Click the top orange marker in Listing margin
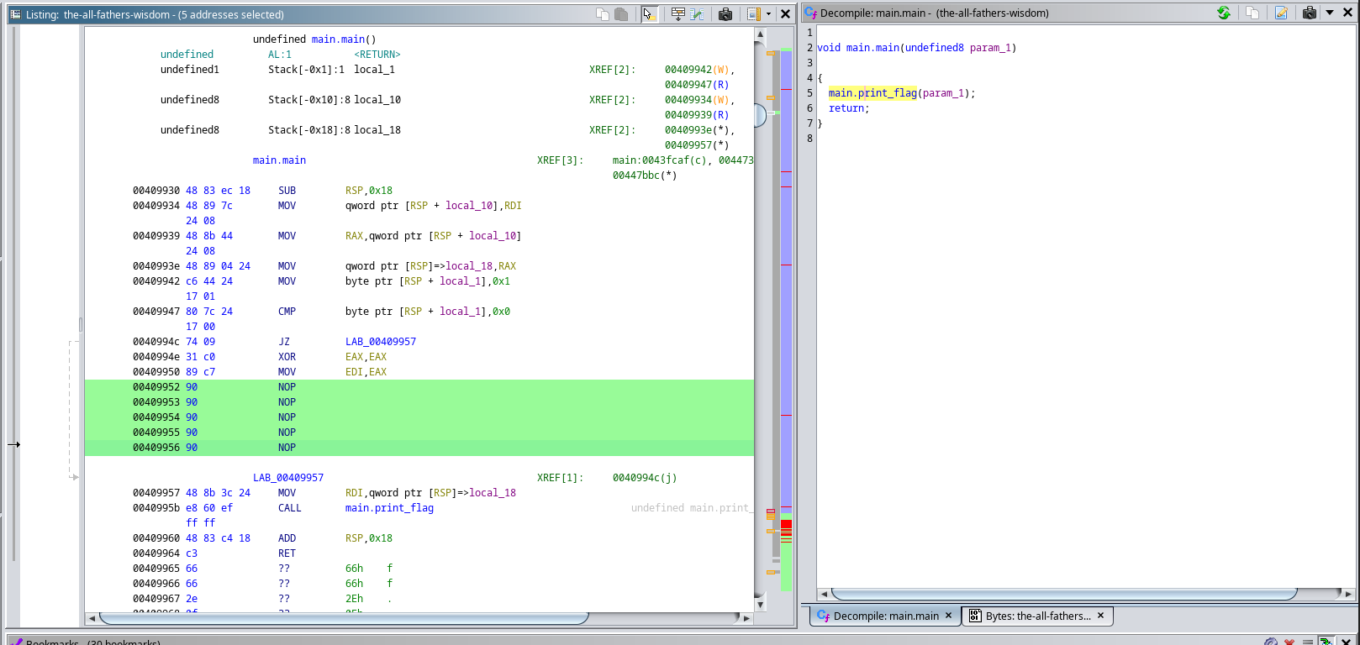The width and height of the screenshot is (1360, 645). [x=771, y=53]
